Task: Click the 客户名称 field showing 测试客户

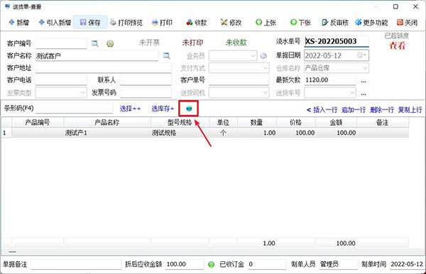Action: [97, 56]
